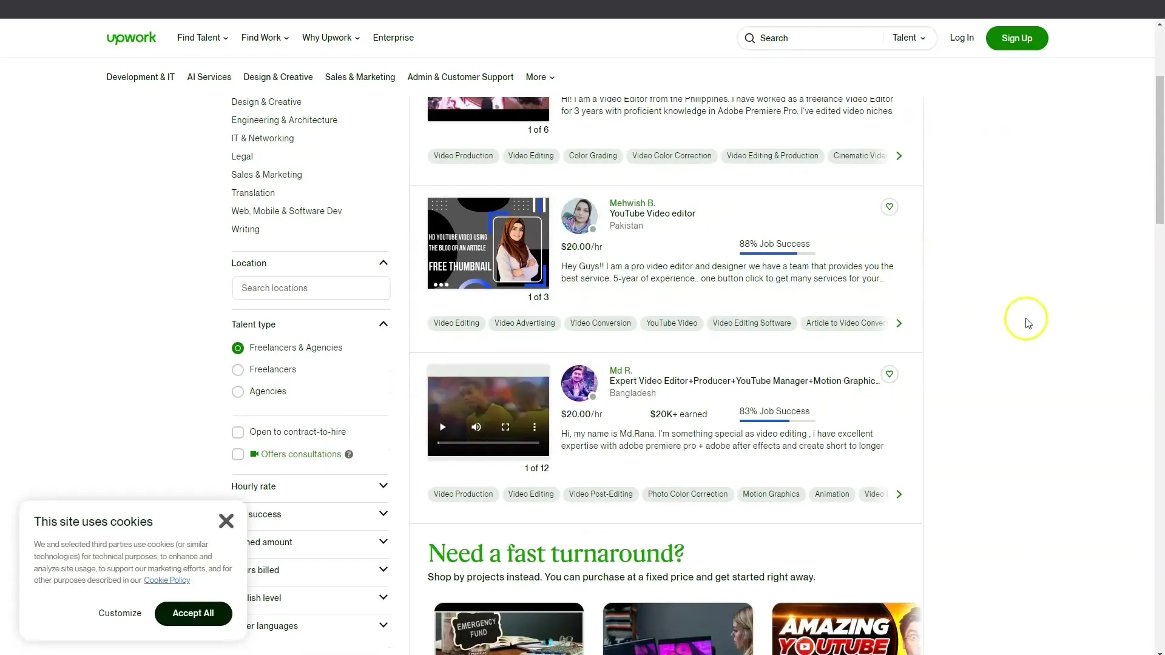Click the Mehwish B. profile thumbnail

point(579,213)
